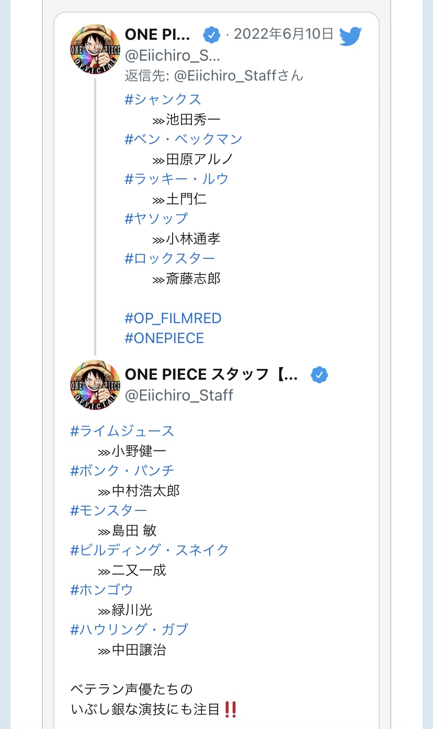Tap the #ベン・ベックマン hashtag

click(x=184, y=139)
